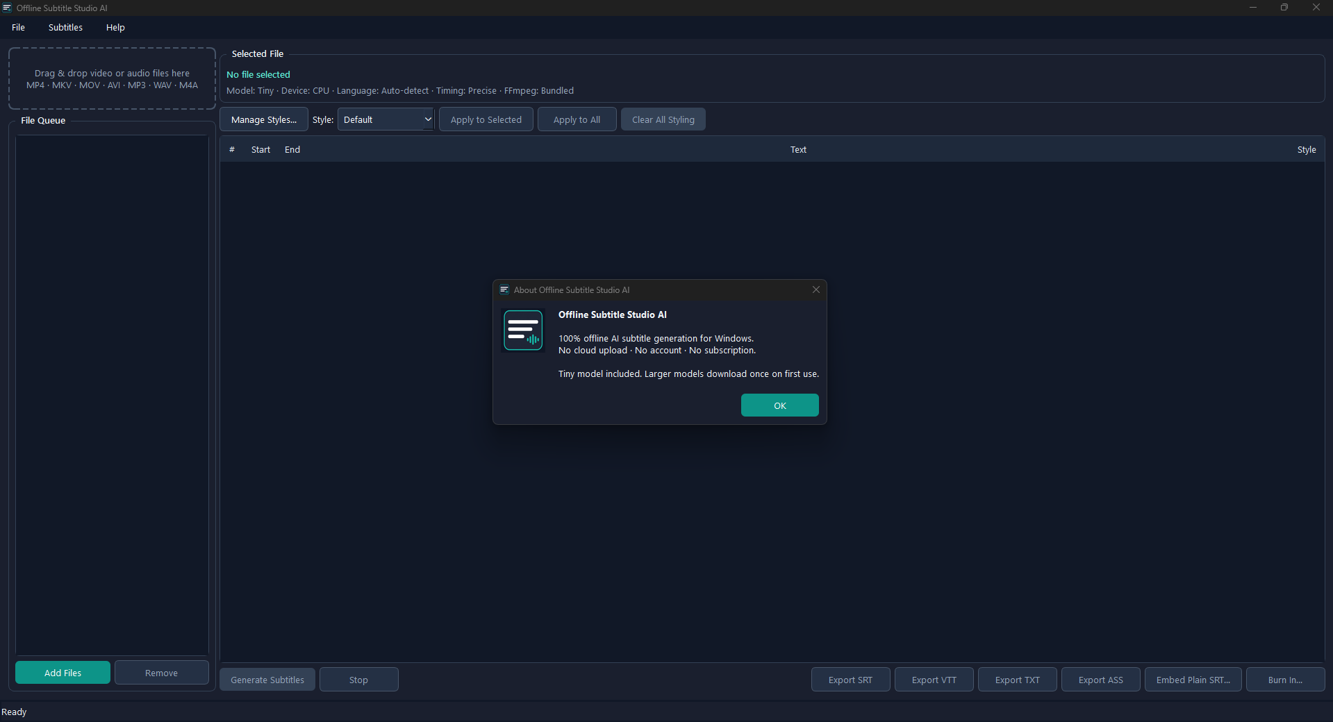The width and height of the screenshot is (1333, 722).
Task: Click Export SRT
Action: coord(850,680)
